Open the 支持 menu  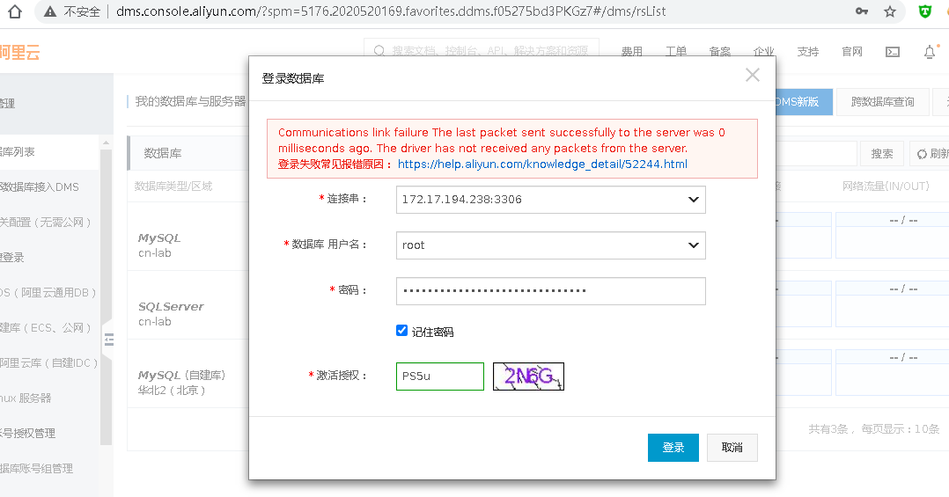click(808, 51)
